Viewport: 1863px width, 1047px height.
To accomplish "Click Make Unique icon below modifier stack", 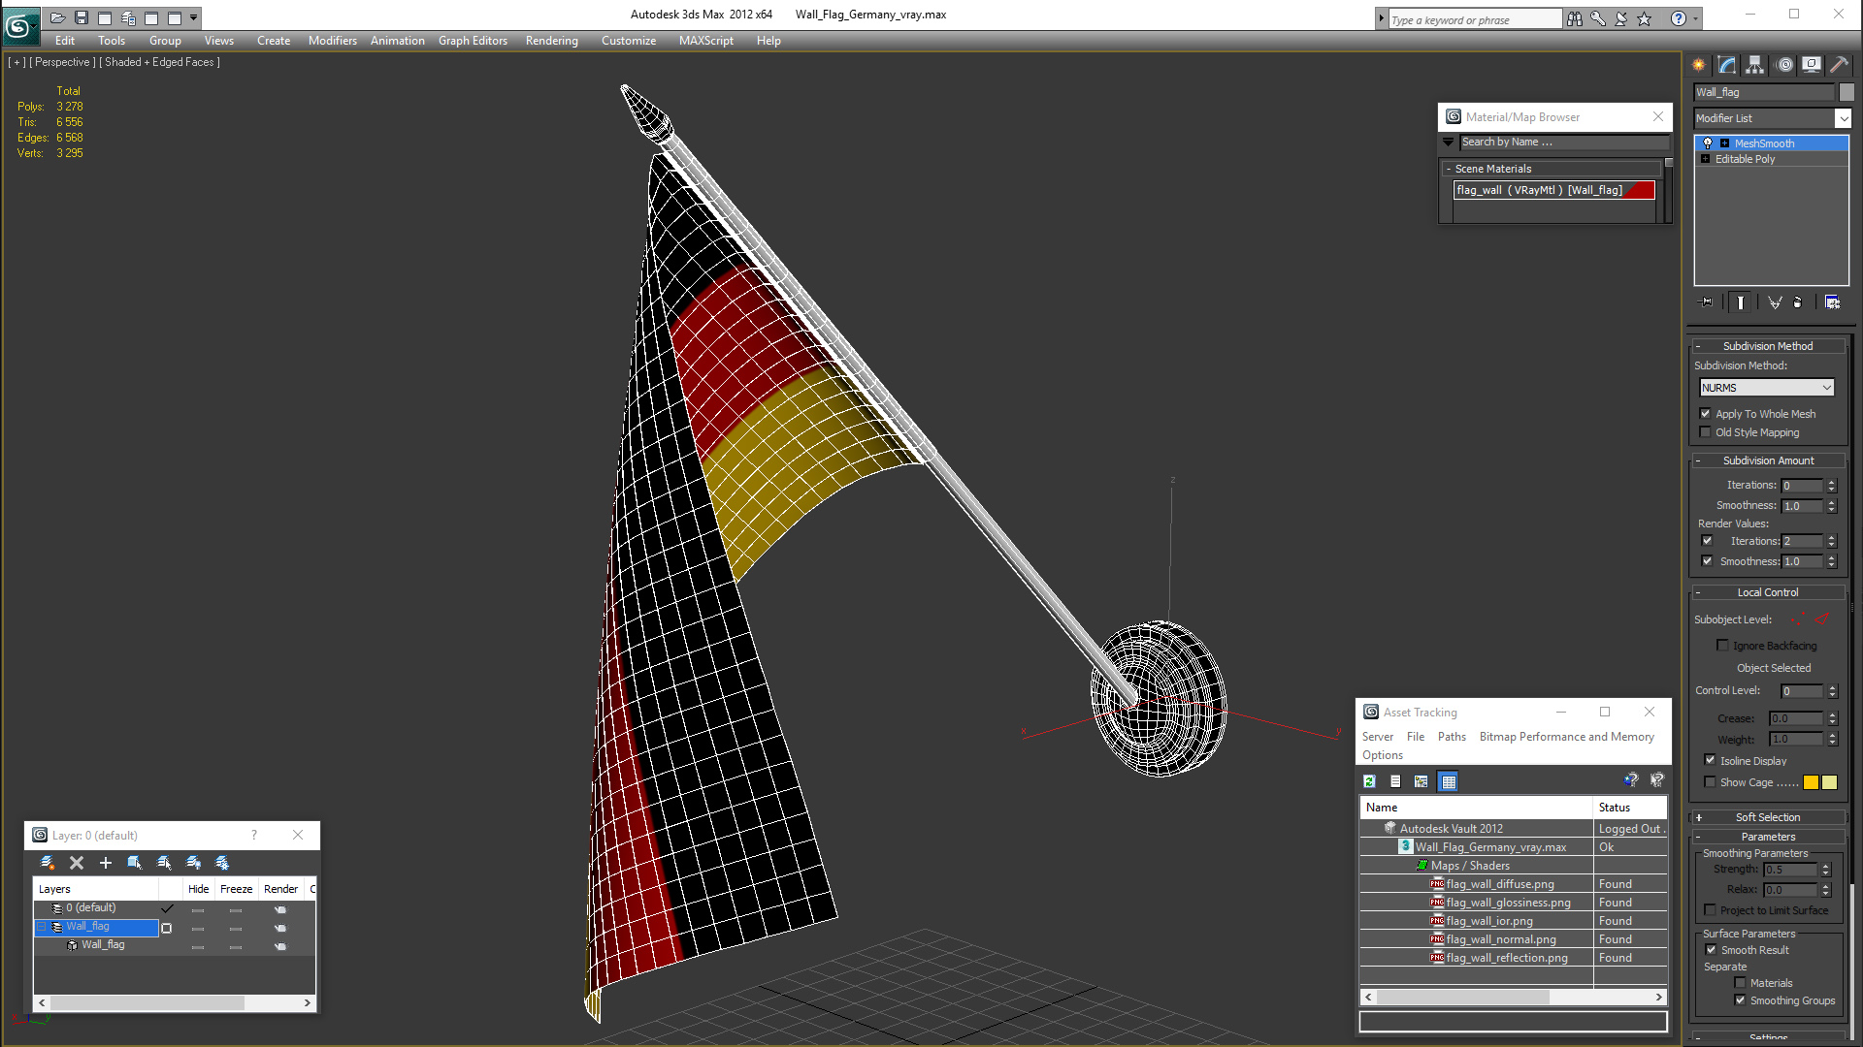I will tap(1775, 302).
